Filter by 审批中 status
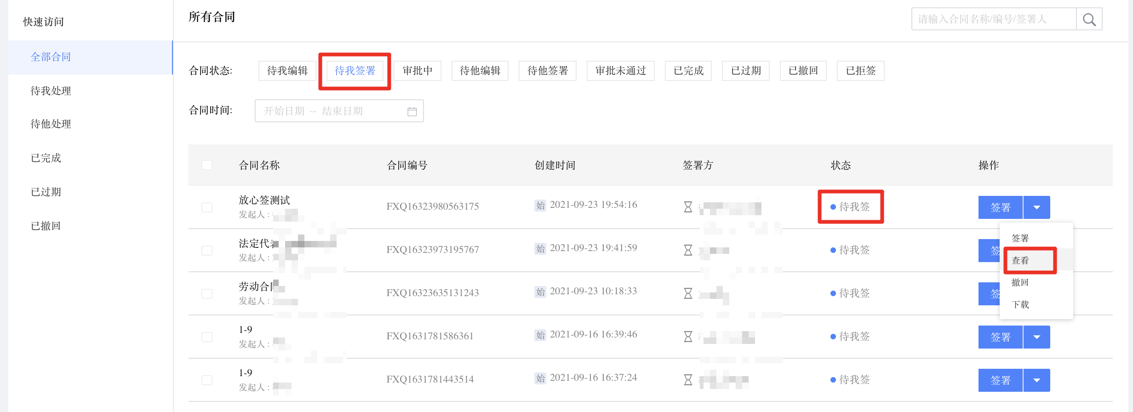1133x412 pixels. (418, 71)
